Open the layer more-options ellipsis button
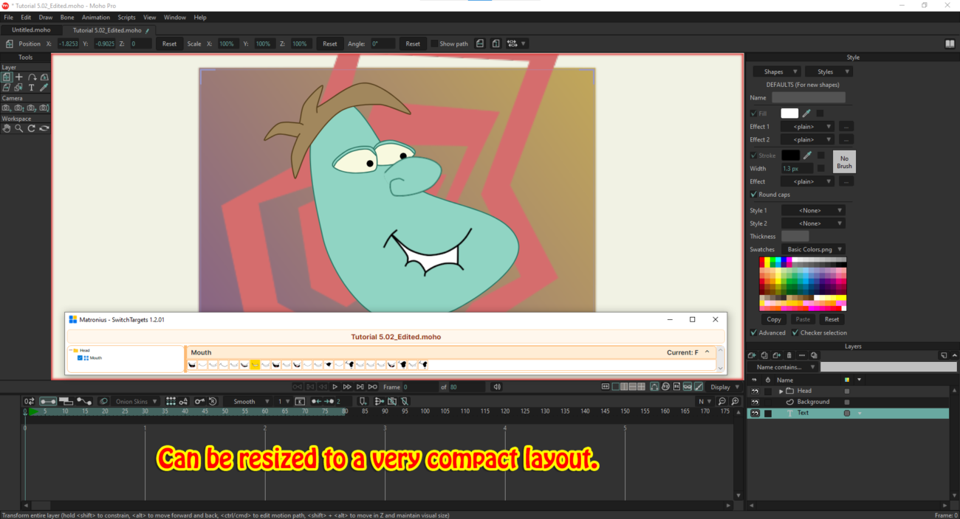Image resolution: width=960 pixels, height=519 pixels. (802, 355)
